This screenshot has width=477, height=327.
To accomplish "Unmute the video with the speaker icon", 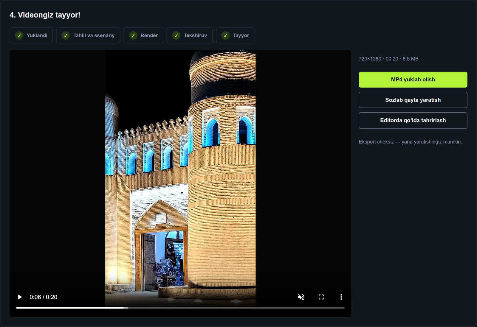I will (301, 297).
